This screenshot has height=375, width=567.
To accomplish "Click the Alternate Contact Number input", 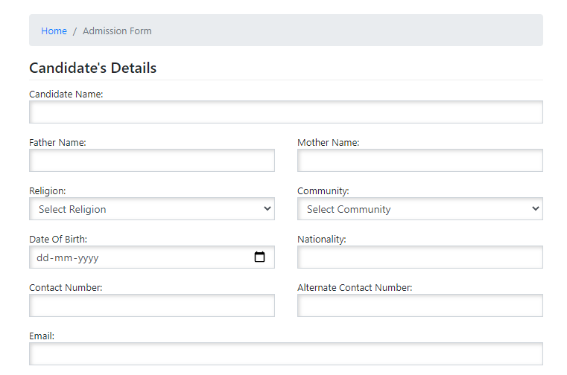I will (x=419, y=306).
